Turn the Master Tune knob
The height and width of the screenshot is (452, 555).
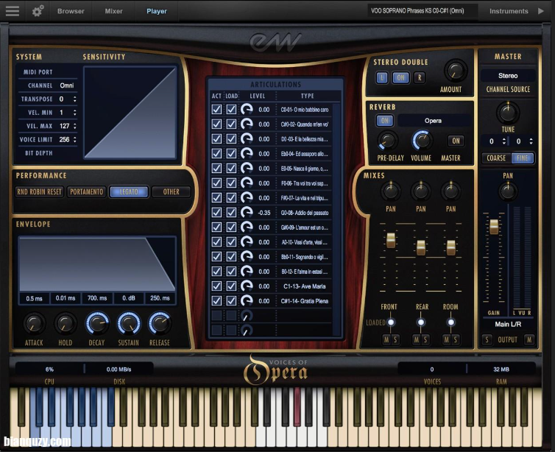pyautogui.click(x=508, y=113)
